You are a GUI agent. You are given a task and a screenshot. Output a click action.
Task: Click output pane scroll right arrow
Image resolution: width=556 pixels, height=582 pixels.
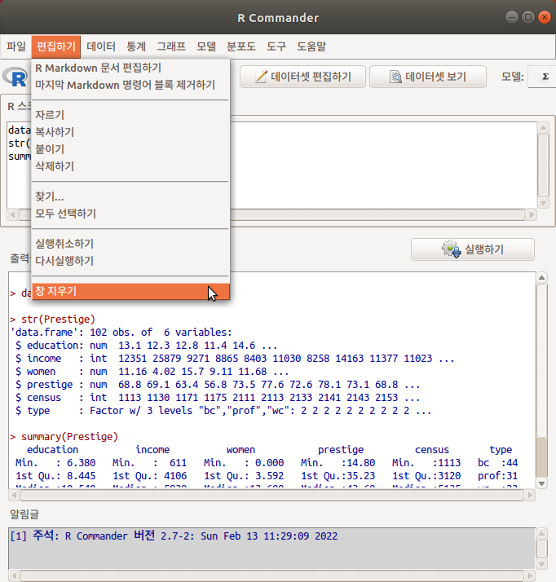click(530, 495)
